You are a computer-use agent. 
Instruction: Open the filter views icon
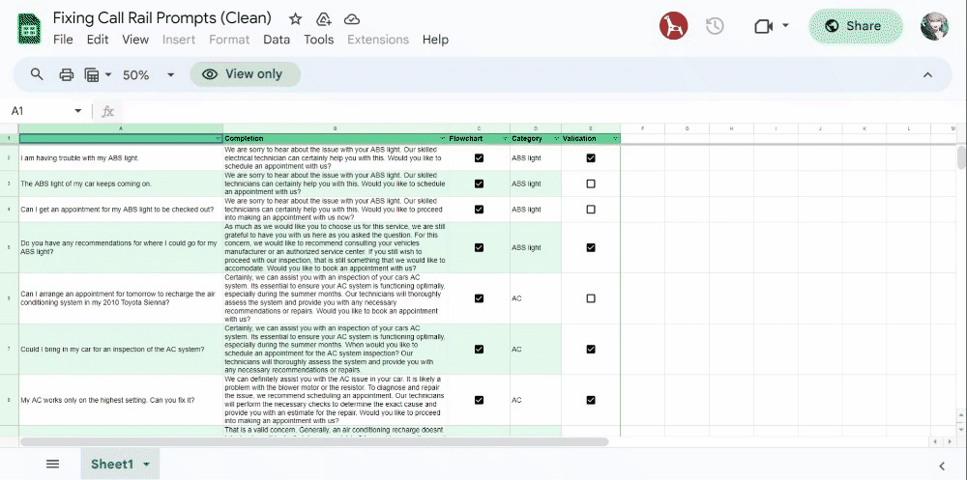point(92,75)
